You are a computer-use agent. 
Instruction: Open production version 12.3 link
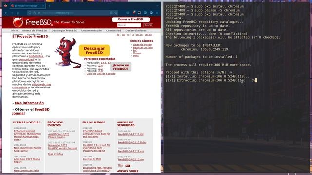(103, 63)
